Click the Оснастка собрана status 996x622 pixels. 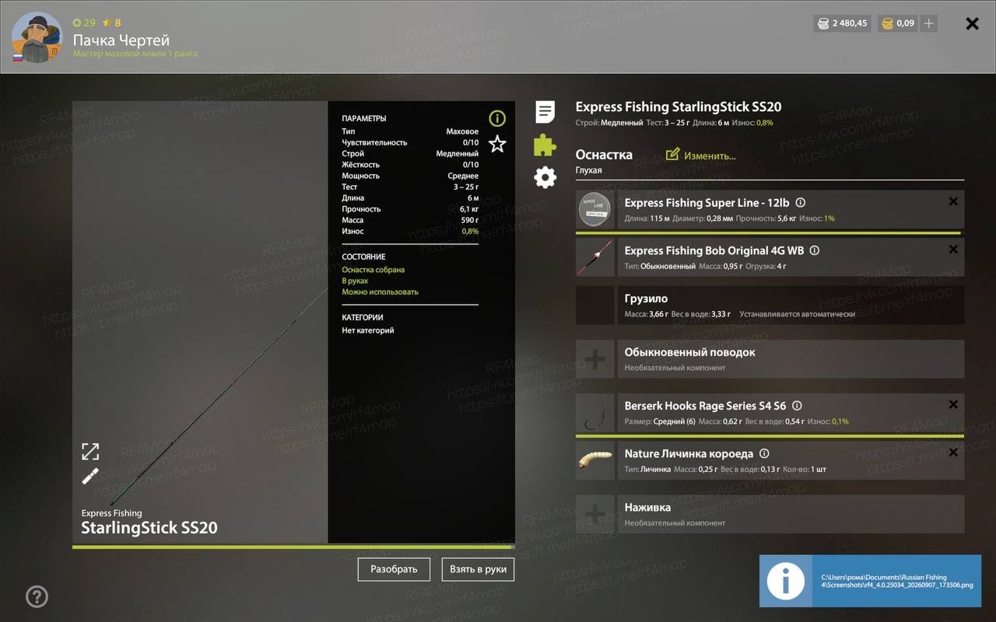[373, 270]
